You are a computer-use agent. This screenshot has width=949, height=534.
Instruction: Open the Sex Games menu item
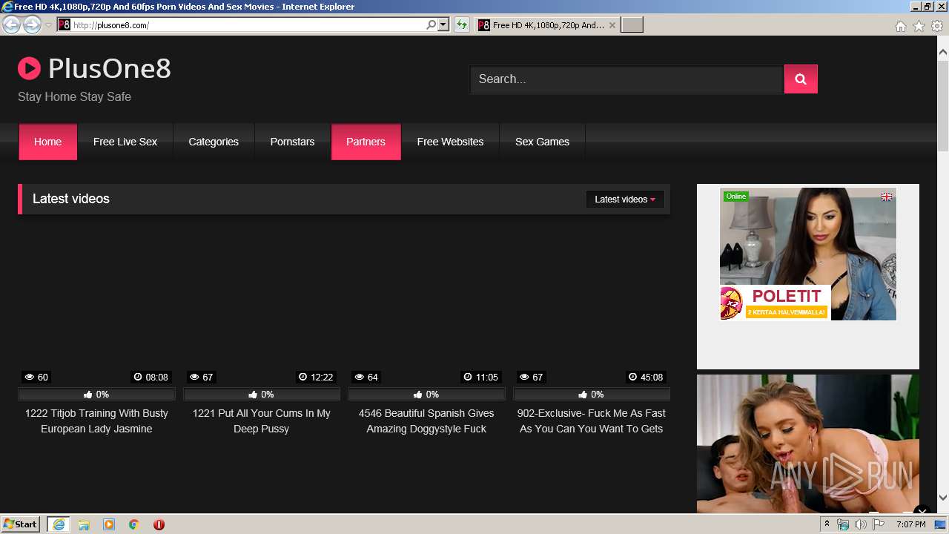point(542,142)
